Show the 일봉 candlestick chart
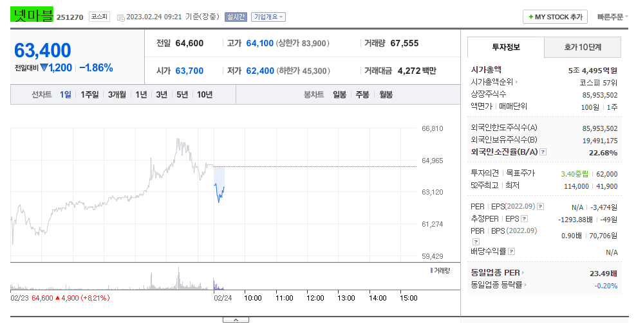 click(339, 94)
